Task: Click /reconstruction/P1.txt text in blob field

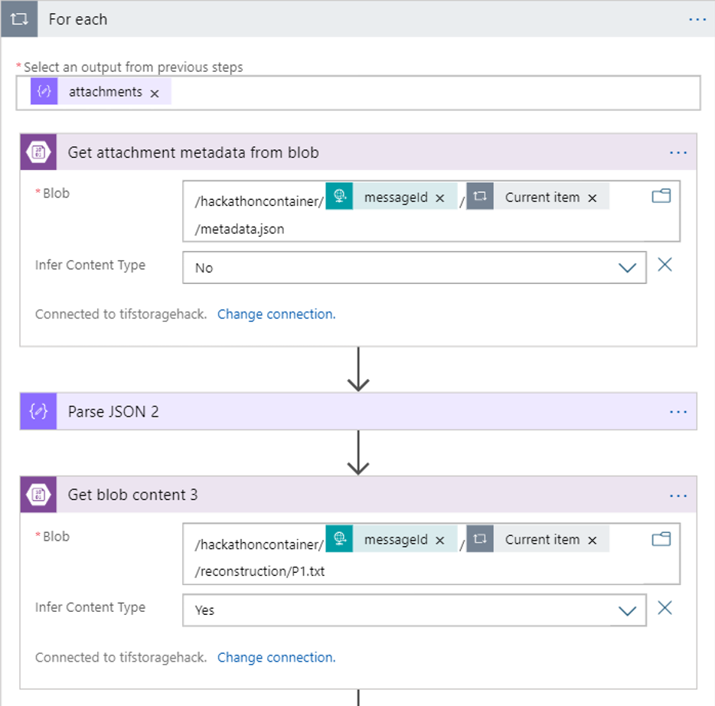Action: click(x=260, y=571)
